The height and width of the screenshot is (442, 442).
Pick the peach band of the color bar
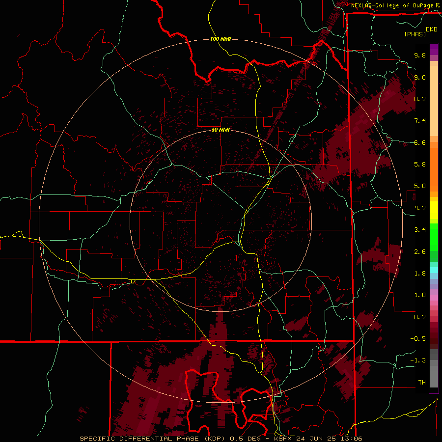click(434, 101)
